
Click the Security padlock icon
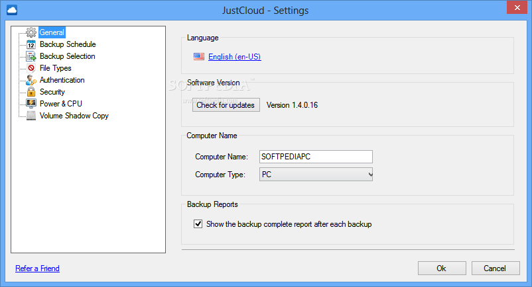point(31,92)
